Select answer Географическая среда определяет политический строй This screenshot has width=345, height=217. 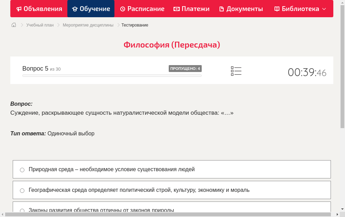pos(172,190)
